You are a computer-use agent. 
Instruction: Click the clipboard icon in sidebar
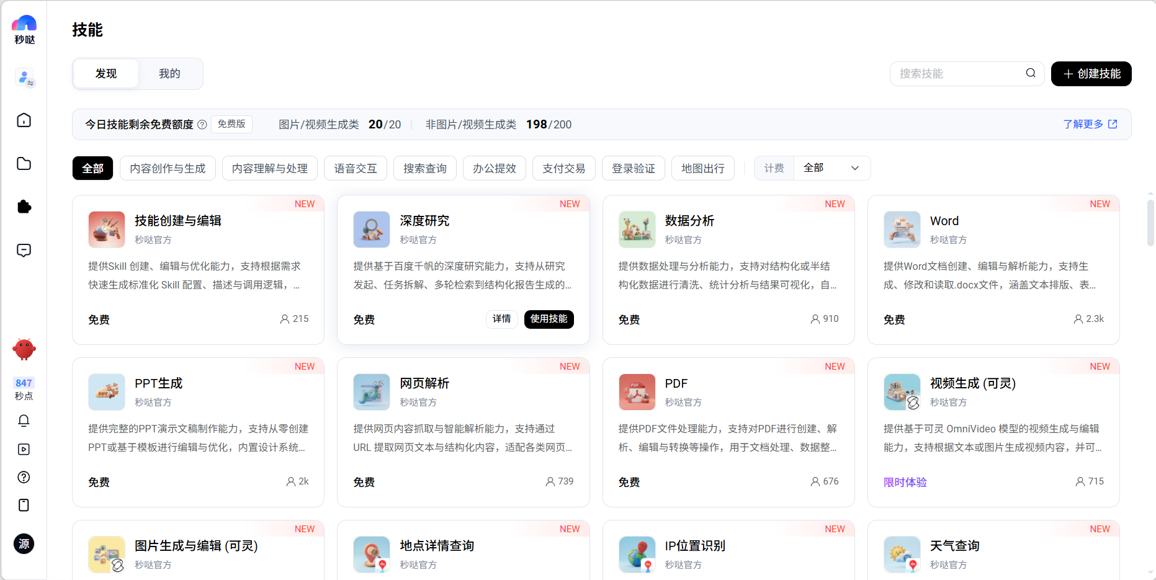pyautogui.click(x=24, y=505)
